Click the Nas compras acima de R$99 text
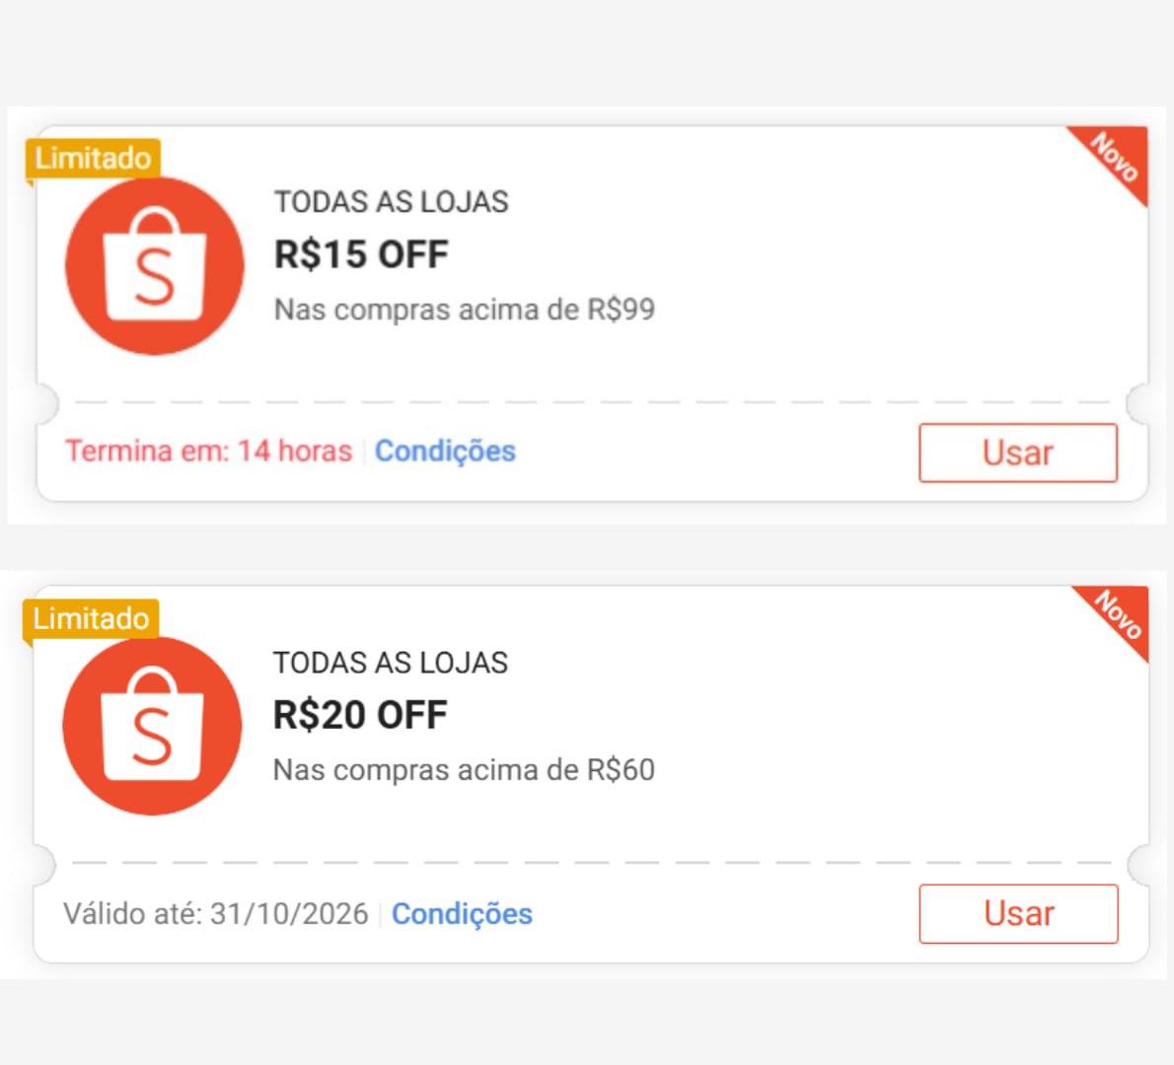 click(x=465, y=309)
